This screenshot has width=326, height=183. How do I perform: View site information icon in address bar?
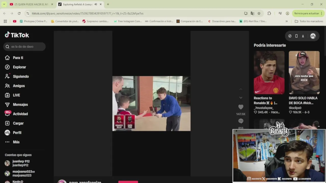28,13
